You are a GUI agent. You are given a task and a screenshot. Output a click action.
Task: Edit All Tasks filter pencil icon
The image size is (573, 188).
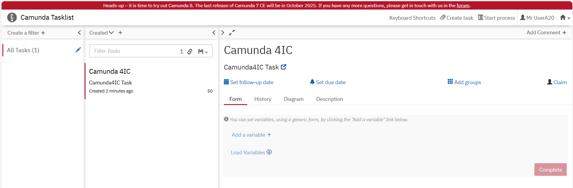coord(78,50)
